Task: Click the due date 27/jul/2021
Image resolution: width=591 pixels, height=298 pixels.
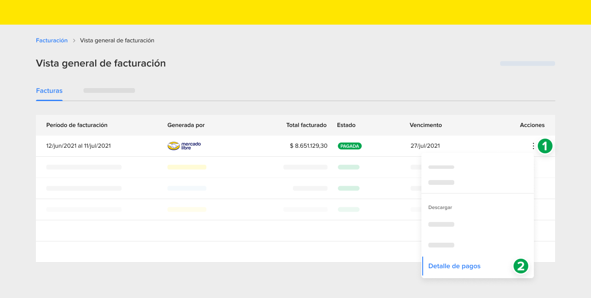Action: [425, 146]
